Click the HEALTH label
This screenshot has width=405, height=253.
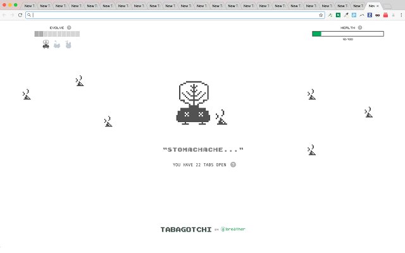347,28
